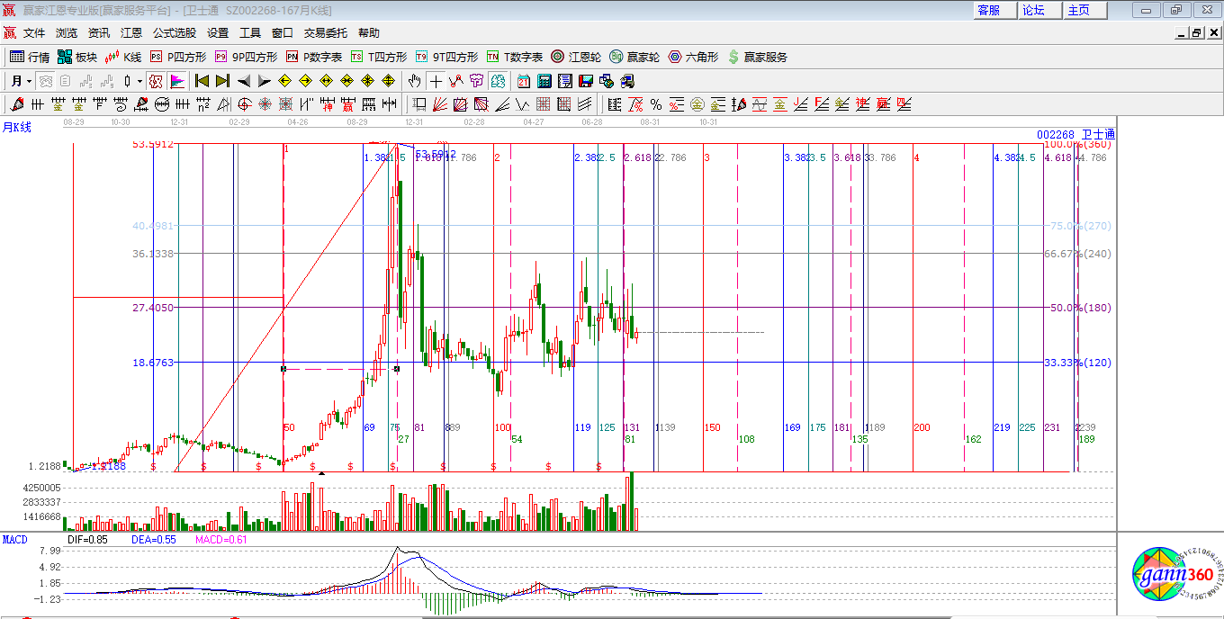1224x619 pixels.
Task: Click the 客服 button at top right
Action: [988, 10]
